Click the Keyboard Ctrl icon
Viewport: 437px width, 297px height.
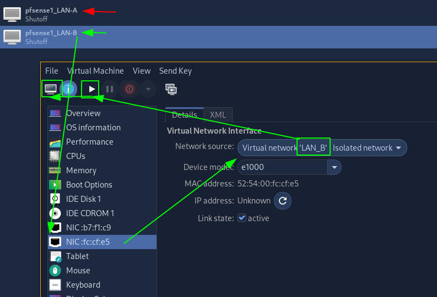pos(55,285)
